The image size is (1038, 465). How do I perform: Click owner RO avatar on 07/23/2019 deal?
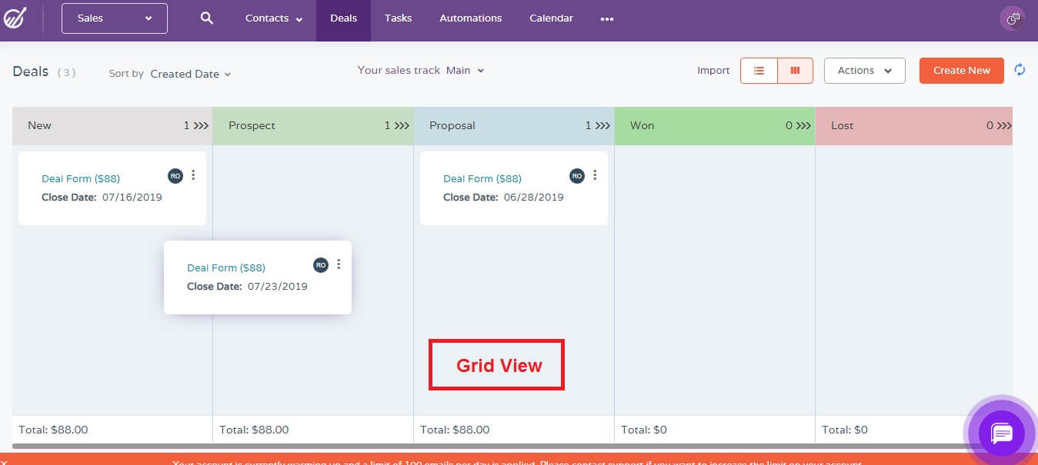click(x=321, y=265)
